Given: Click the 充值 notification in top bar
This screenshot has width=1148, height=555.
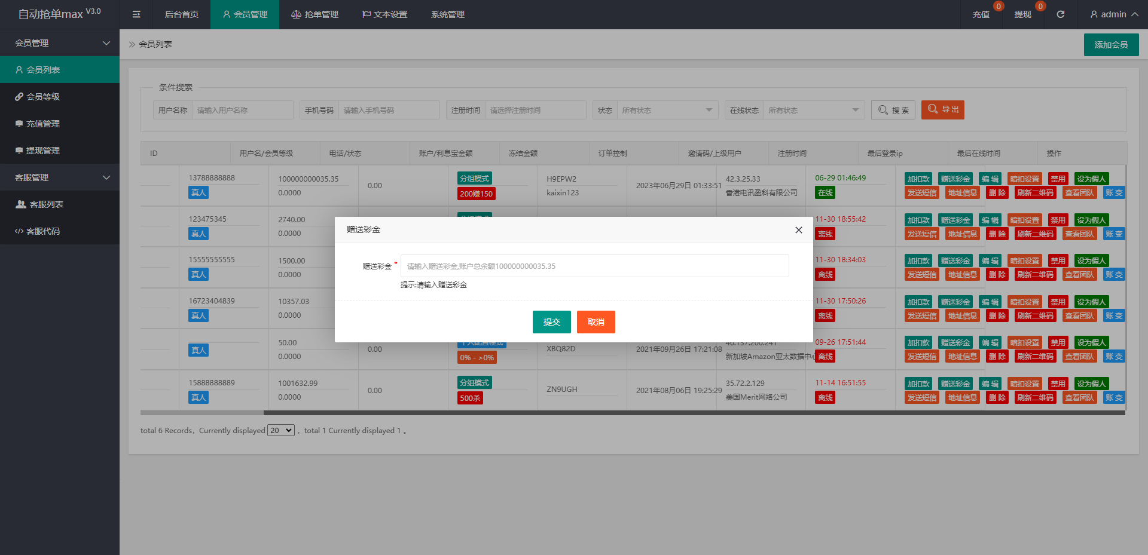Looking at the screenshot, I should pyautogui.click(x=981, y=14).
